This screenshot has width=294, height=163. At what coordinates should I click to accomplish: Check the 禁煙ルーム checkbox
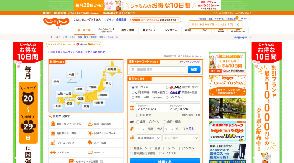click(x=131, y=148)
